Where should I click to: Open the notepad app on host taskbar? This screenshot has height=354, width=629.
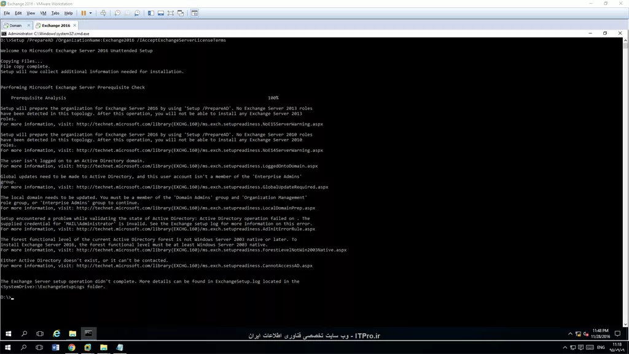click(x=120, y=348)
